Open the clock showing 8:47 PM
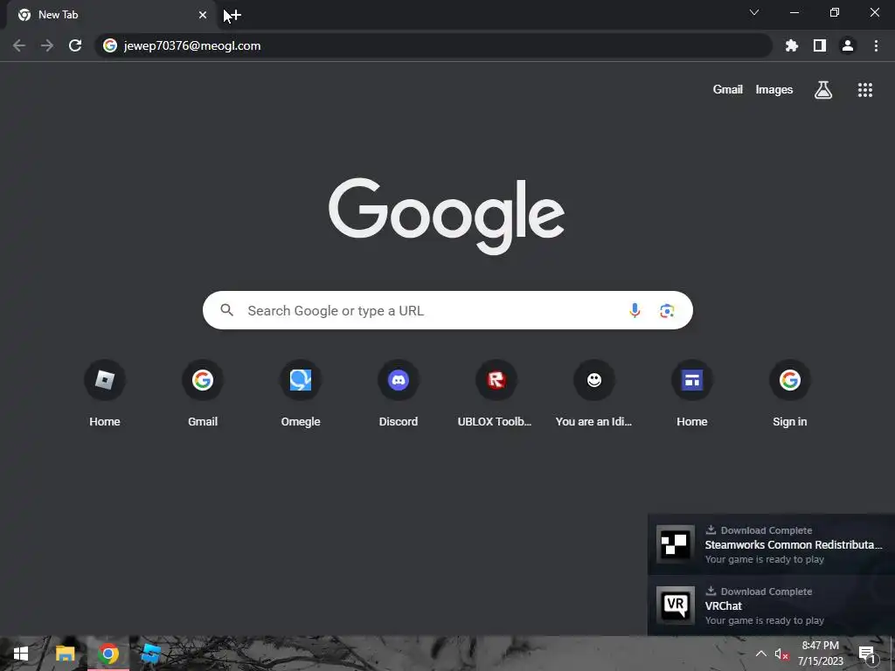This screenshot has width=895, height=671. [820, 654]
